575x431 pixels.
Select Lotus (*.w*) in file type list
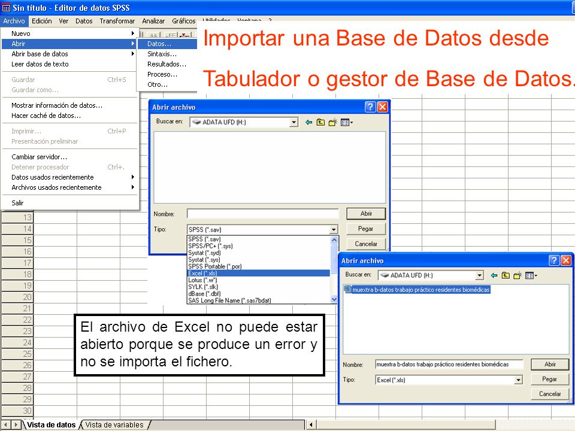click(259, 280)
